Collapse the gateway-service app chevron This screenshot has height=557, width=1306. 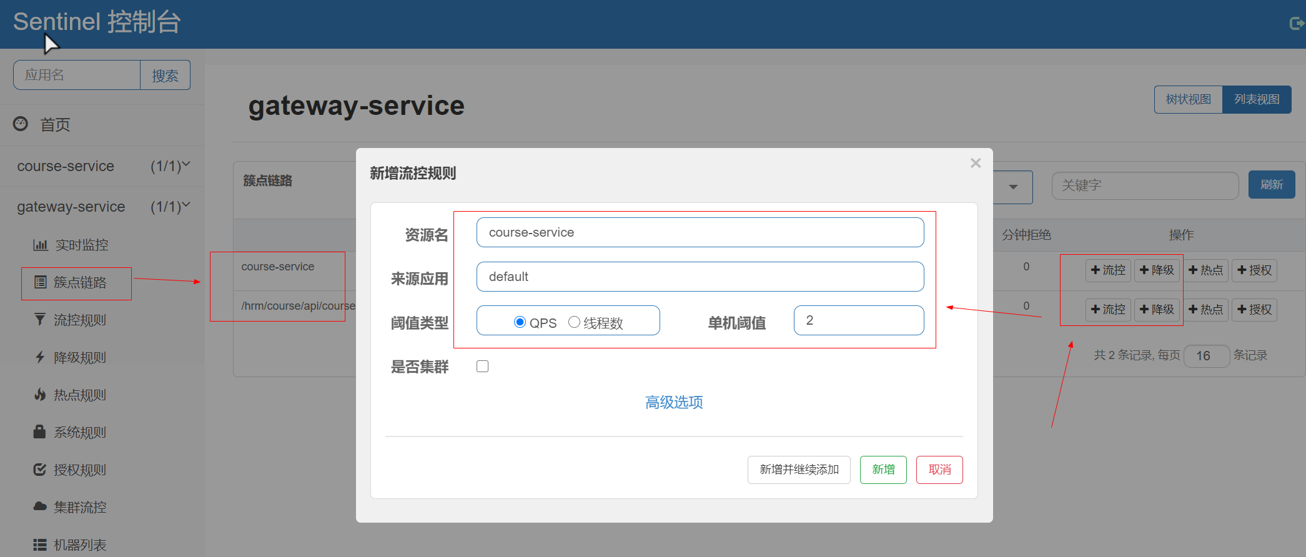click(186, 205)
